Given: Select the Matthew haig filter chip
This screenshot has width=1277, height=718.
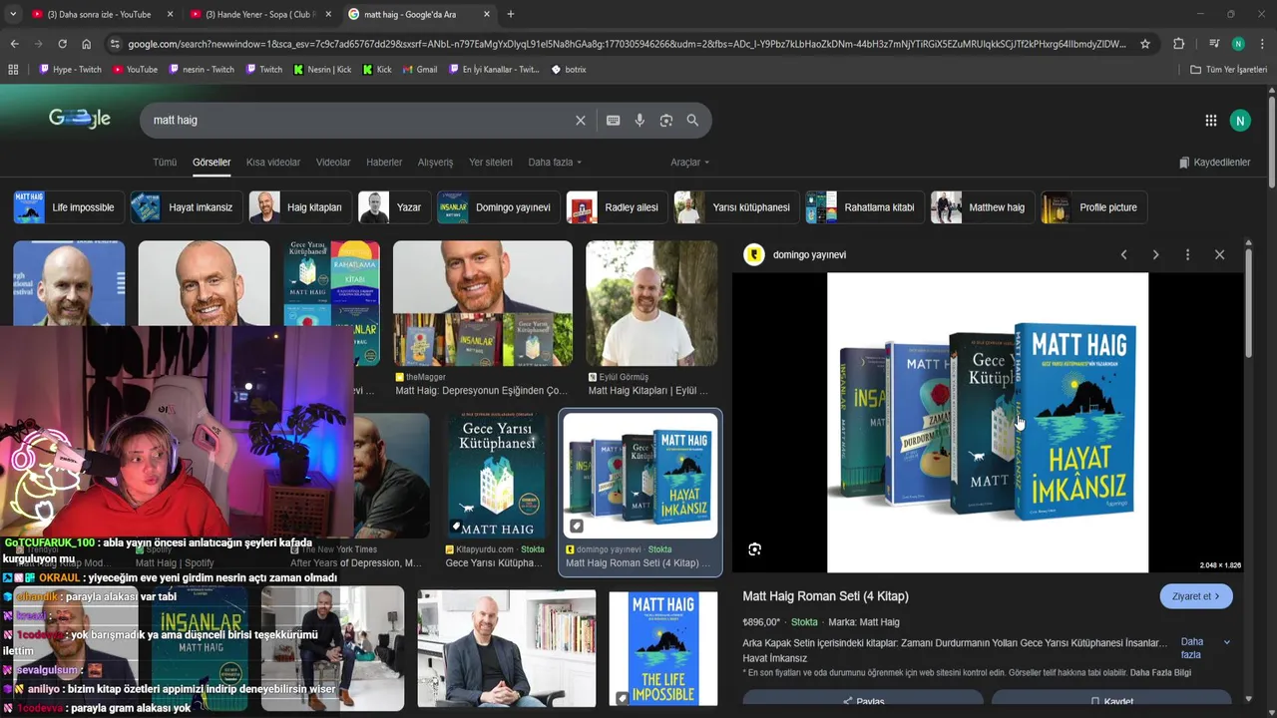Looking at the screenshot, I should tap(983, 207).
